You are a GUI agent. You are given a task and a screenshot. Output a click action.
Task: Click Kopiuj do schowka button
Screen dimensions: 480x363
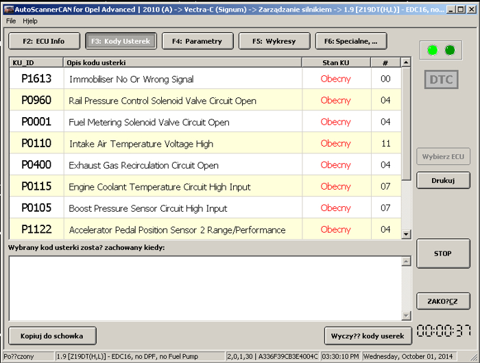52,336
